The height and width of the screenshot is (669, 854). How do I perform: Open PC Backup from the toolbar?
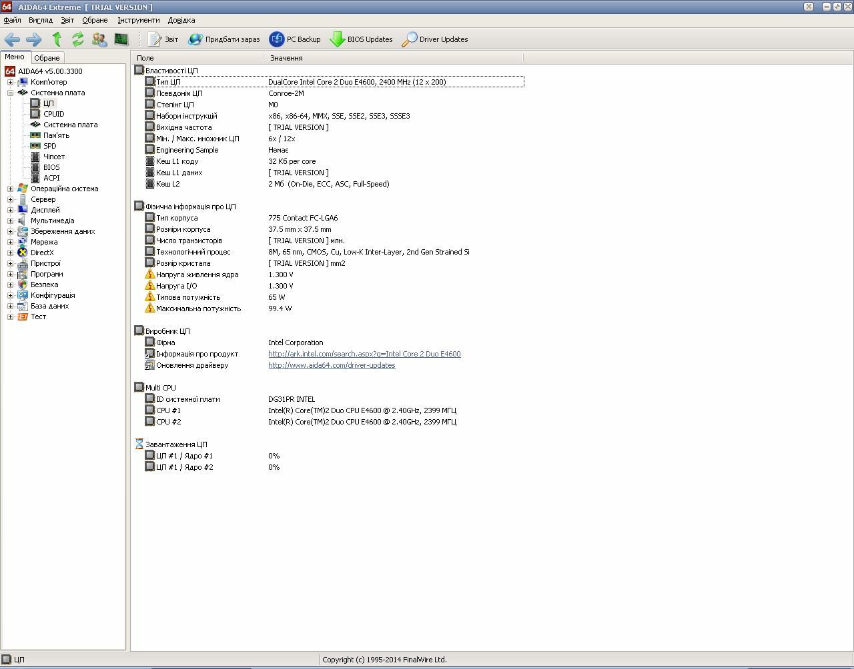point(295,39)
